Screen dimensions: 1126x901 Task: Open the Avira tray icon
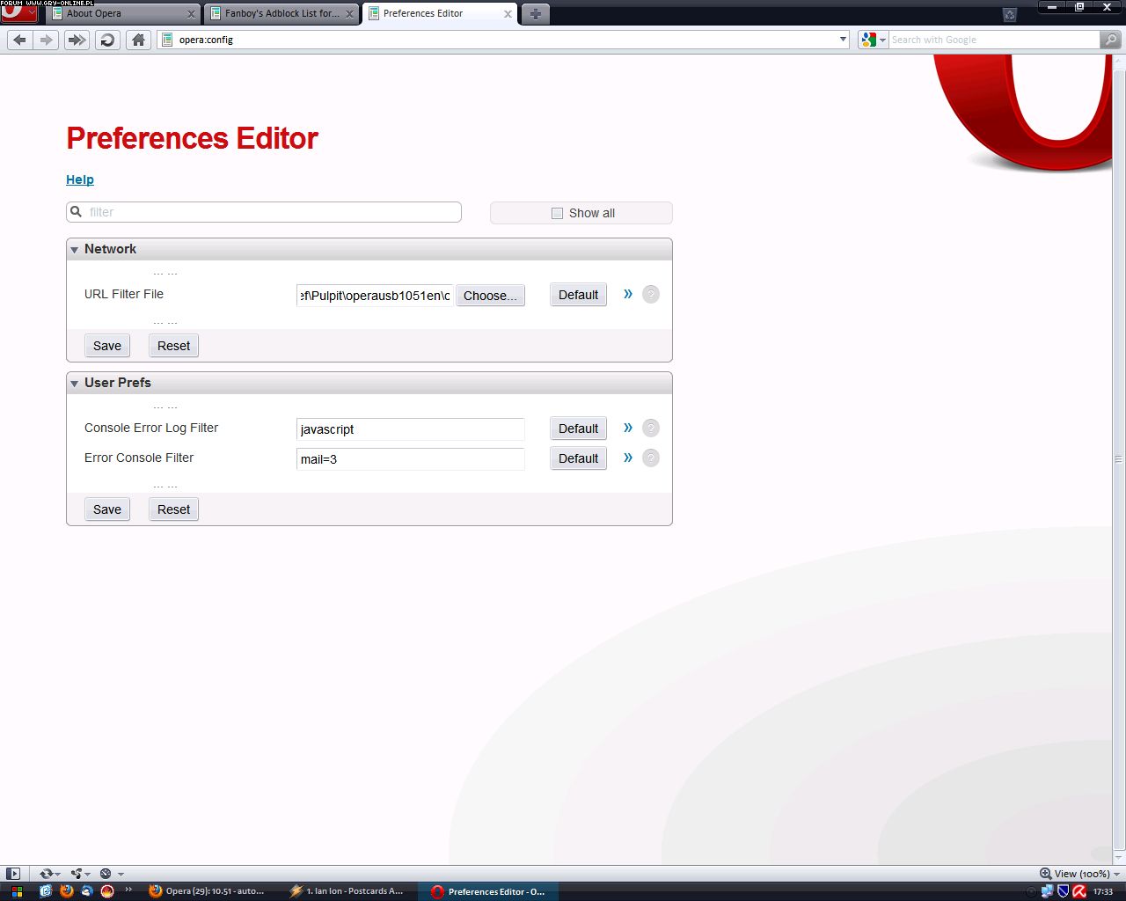point(1078,891)
